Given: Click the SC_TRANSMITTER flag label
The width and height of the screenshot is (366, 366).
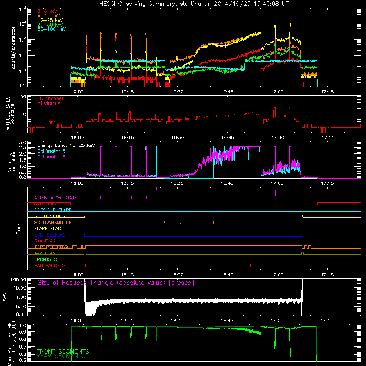Looking at the screenshot, I should pos(53,222).
